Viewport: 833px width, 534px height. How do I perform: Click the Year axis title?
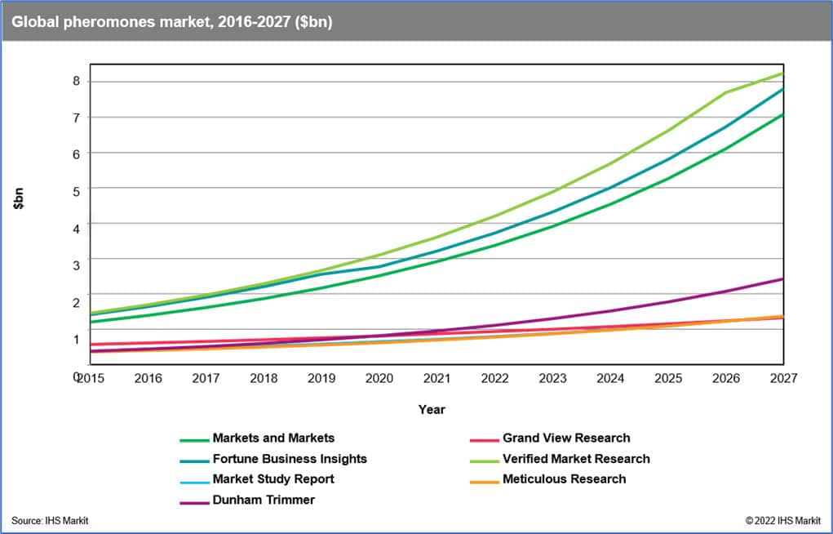click(432, 409)
